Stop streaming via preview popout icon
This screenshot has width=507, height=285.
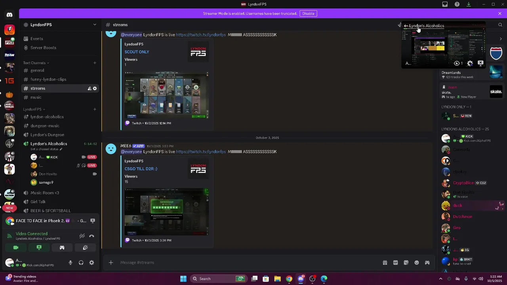pyautogui.click(x=480, y=63)
